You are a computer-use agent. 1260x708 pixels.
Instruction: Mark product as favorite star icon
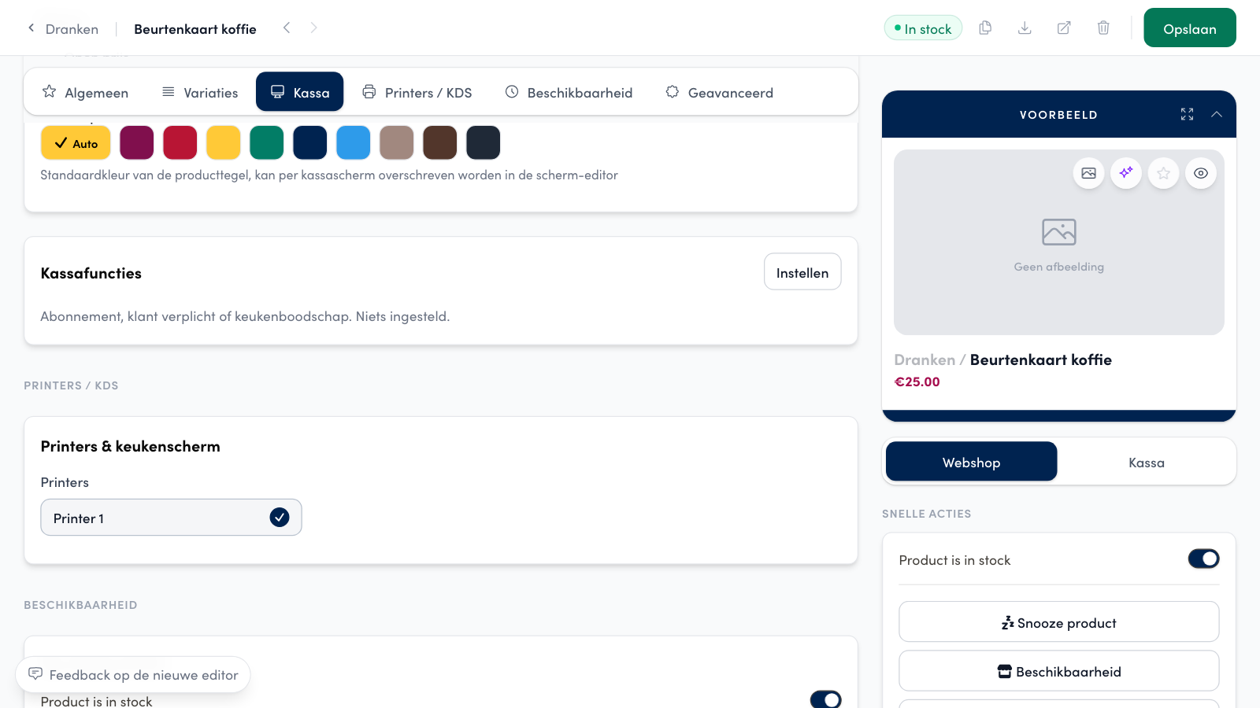[1163, 173]
